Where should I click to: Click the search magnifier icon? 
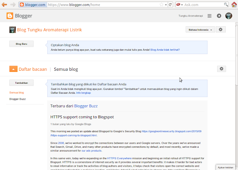click(226, 4)
